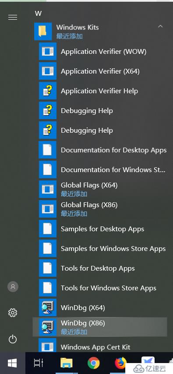
Task: Launch WinDbg (X64) debugger icon
Action: [x=48, y=307]
